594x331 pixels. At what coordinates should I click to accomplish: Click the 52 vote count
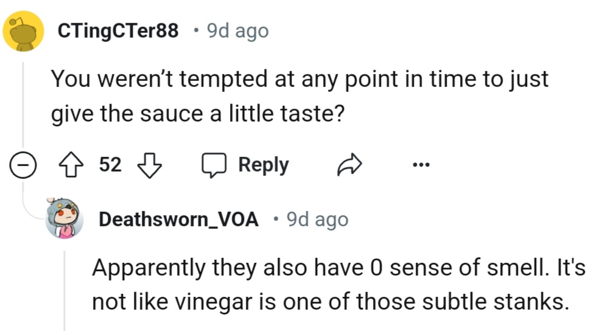(x=110, y=165)
